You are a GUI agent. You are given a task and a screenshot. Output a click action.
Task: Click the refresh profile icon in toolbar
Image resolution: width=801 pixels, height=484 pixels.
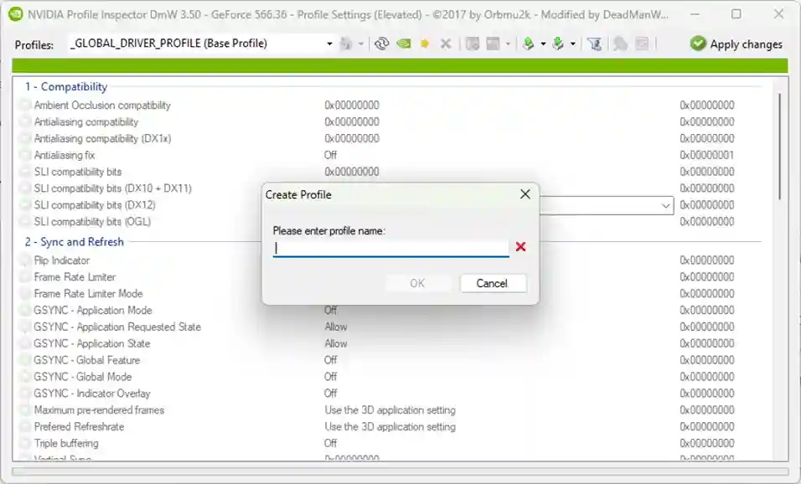click(x=381, y=44)
